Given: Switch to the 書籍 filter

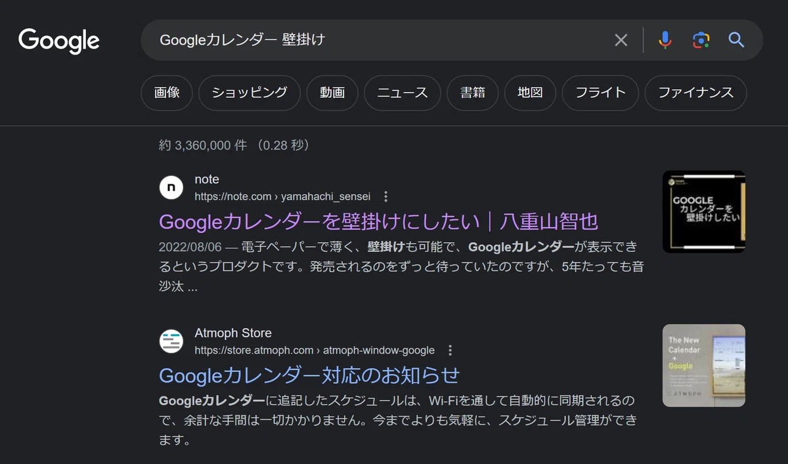Looking at the screenshot, I should [473, 93].
